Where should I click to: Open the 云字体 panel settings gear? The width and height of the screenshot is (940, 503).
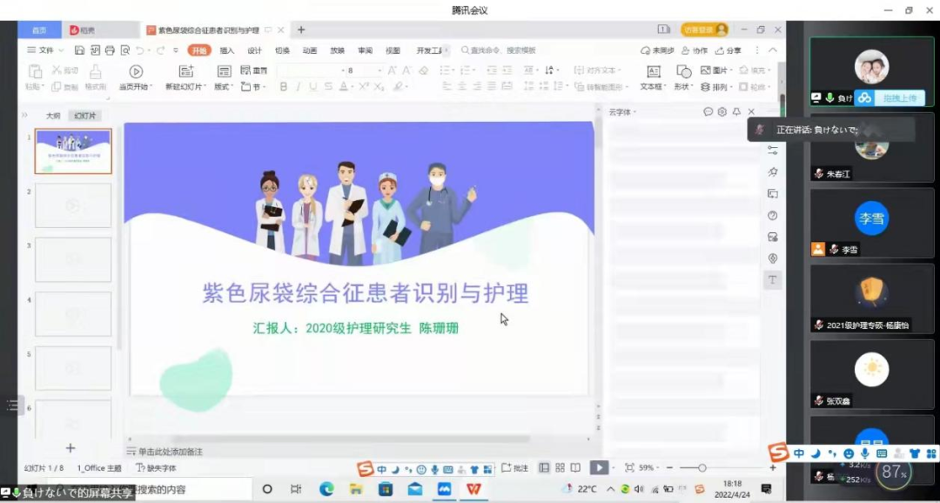click(722, 112)
